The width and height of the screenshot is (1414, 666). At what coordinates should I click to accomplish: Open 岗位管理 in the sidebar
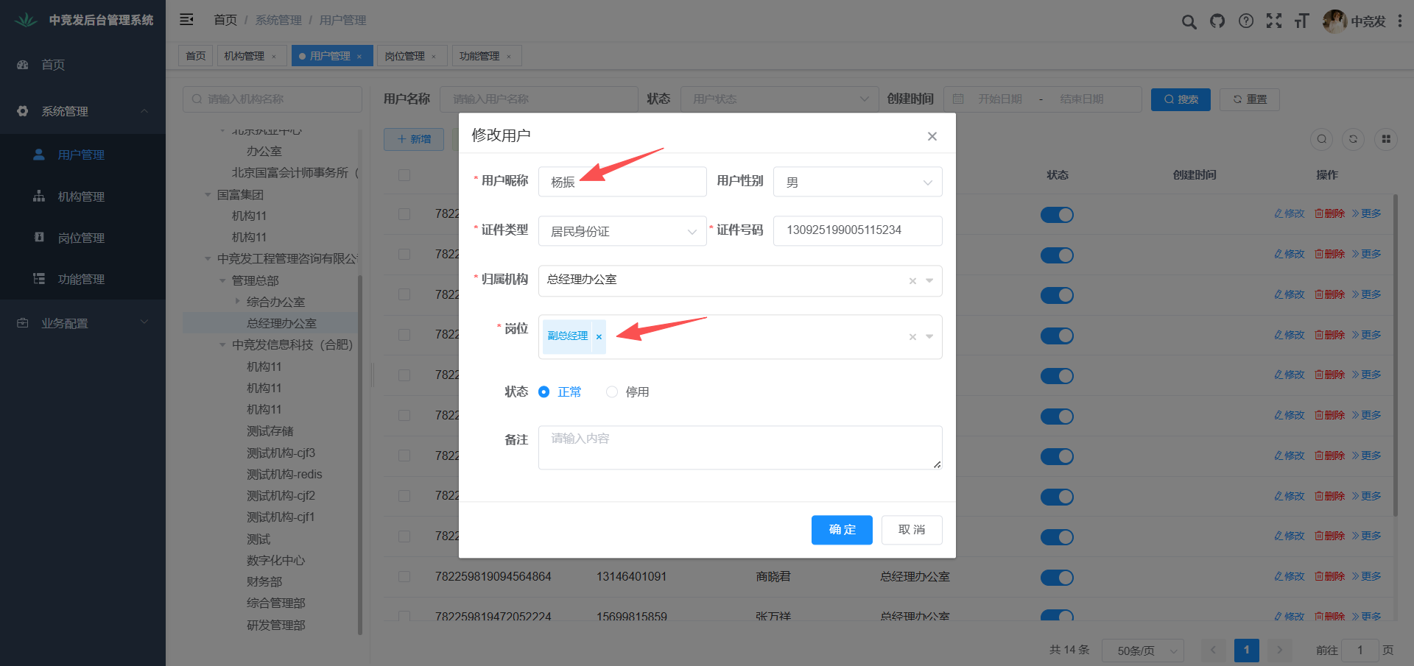(x=82, y=238)
